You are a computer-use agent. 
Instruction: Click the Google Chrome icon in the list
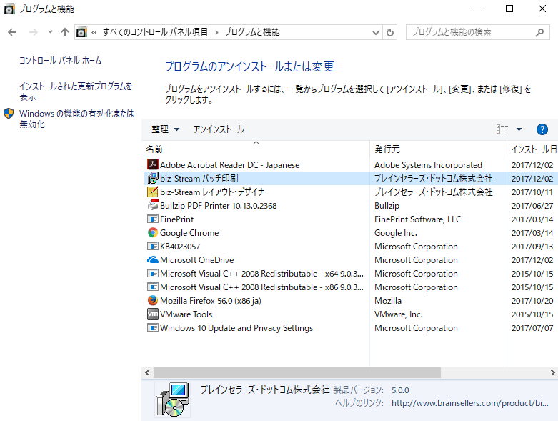point(153,232)
